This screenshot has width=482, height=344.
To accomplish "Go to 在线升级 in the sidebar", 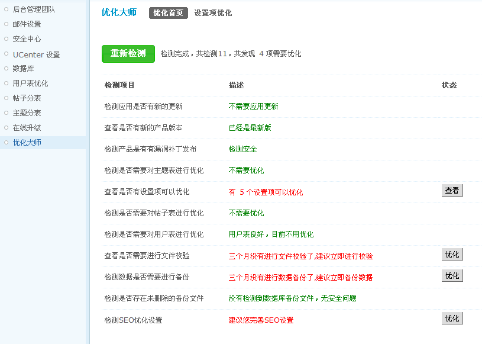I will click(x=27, y=128).
